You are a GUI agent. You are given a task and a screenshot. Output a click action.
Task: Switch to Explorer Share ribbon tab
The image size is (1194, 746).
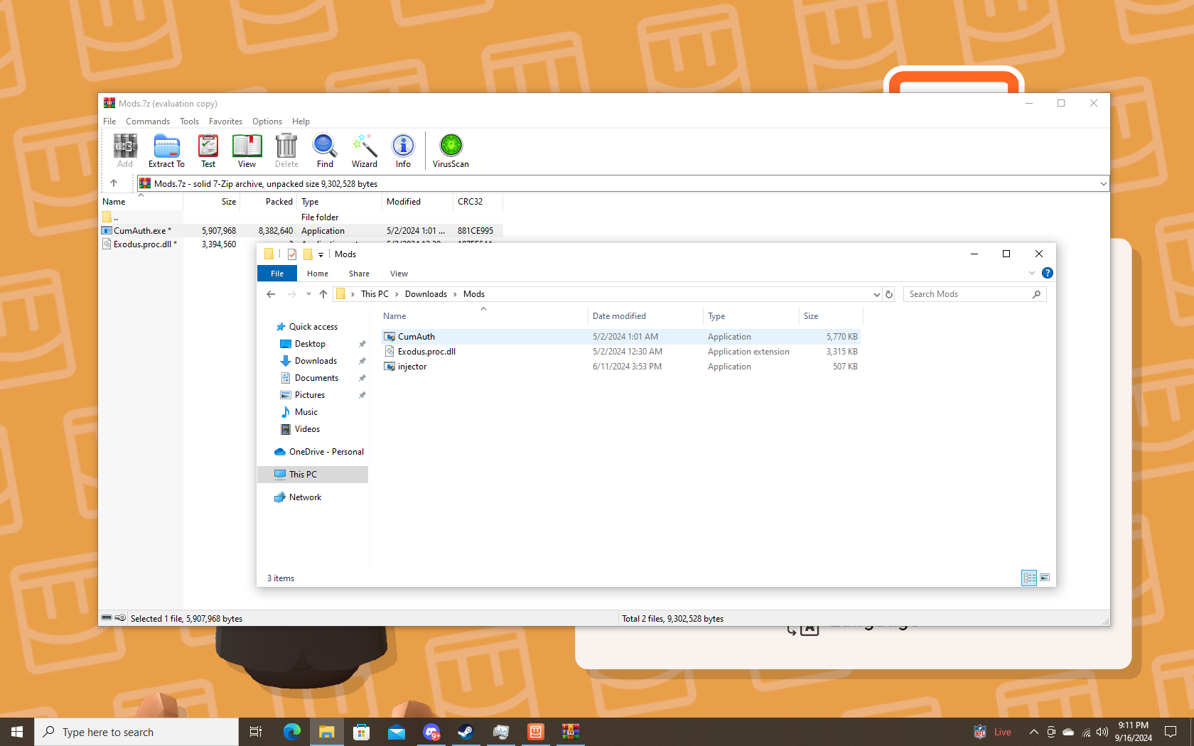(x=359, y=274)
